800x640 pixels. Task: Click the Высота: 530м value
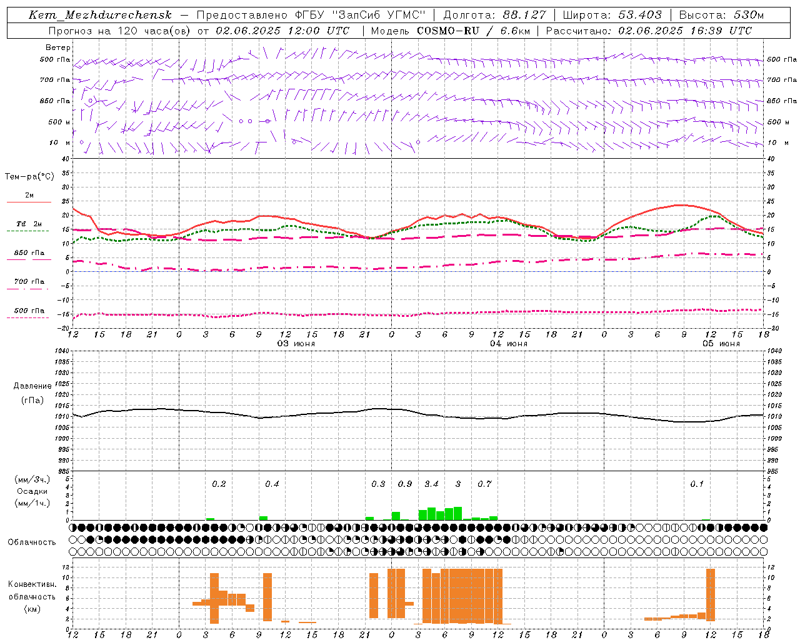(721, 15)
